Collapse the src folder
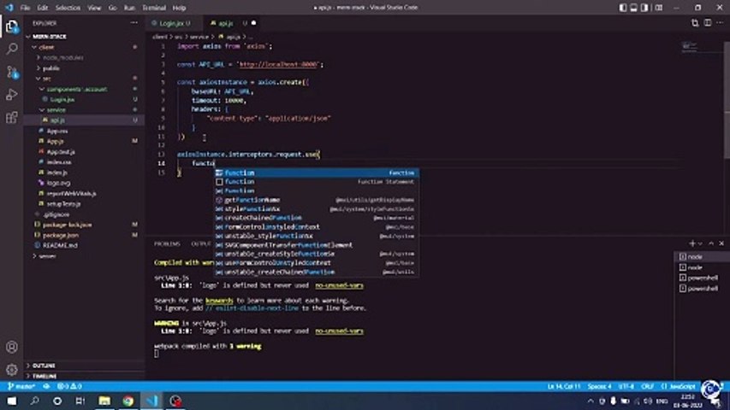The height and width of the screenshot is (410, 730). point(46,79)
